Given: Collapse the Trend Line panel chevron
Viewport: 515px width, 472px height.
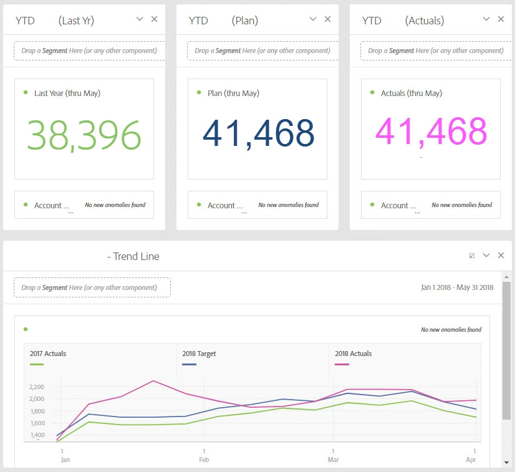Looking at the screenshot, I should [486, 255].
